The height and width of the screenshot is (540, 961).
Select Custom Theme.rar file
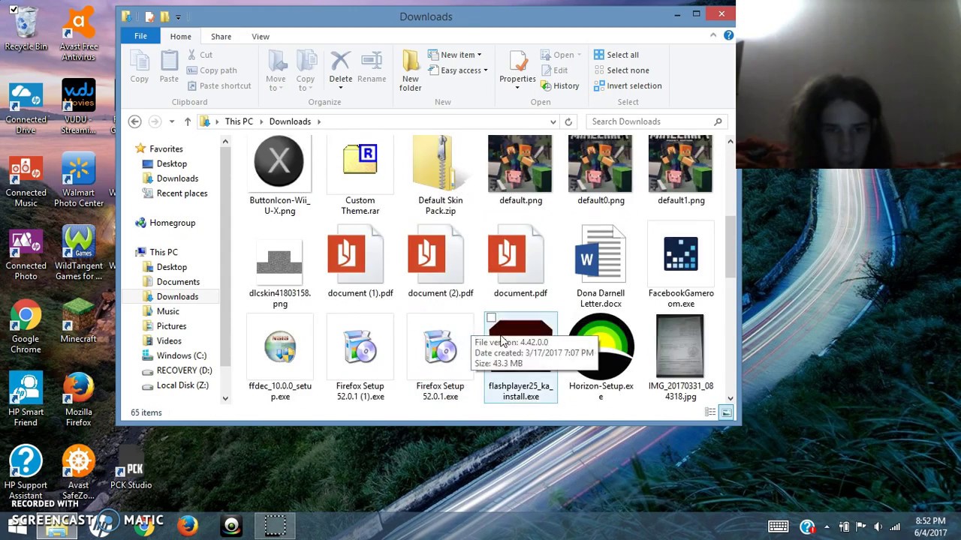pos(360,175)
